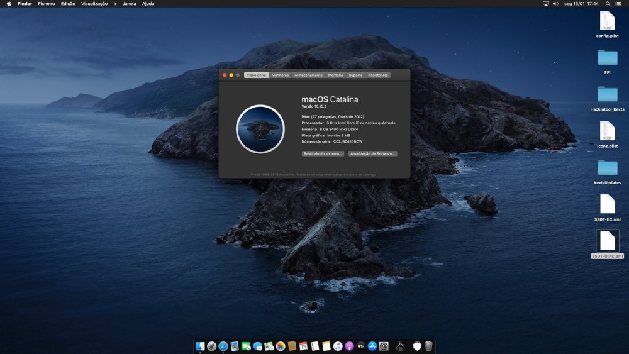
Task: Select Hackintool_Kexts folder on desktop
Action: [608, 98]
